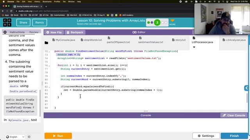Click the browser back arrow
The image size is (250, 140).
click(x=3, y=11)
